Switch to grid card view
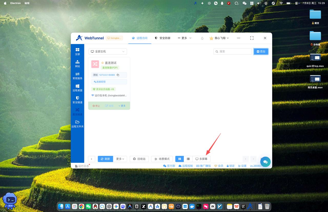The image size is (328, 212). pyautogui.click(x=180, y=159)
